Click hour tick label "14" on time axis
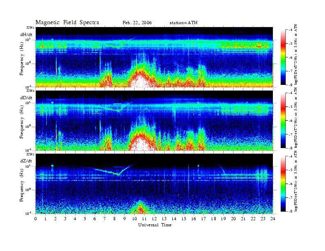Viewport: 325px width, 251px height. pos(174,219)
